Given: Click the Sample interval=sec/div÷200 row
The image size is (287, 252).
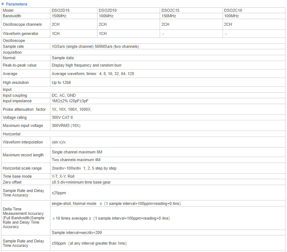Looking at the screenshot, I should coord(168,233).
